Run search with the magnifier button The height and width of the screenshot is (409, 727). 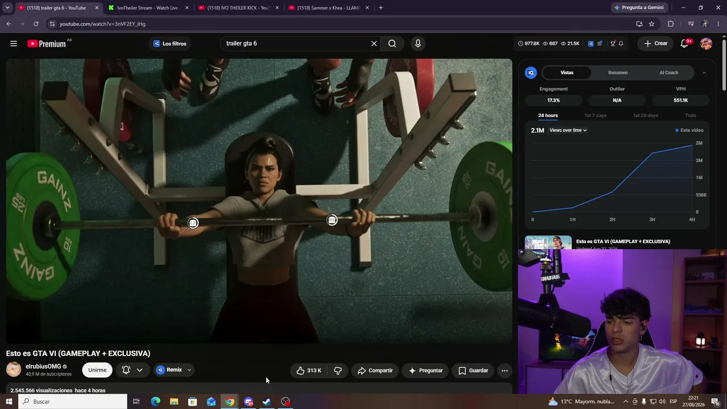tap(392, 43)
